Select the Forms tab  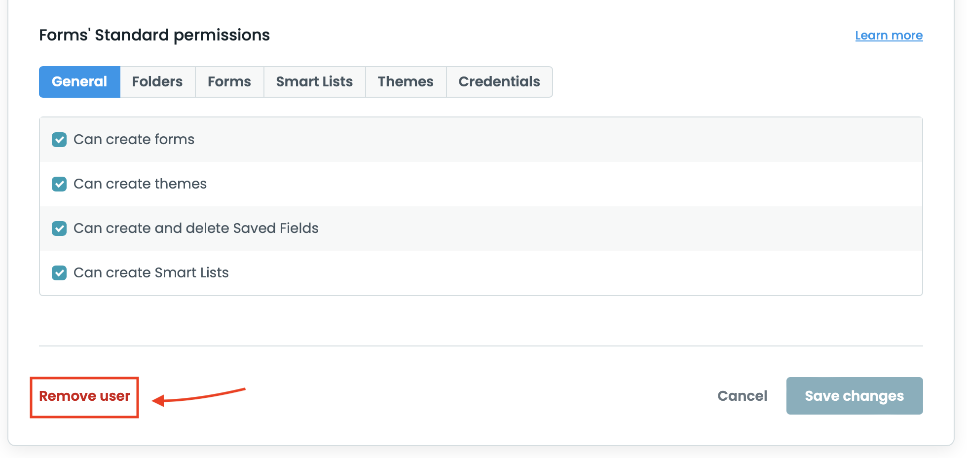(x=229, y=82)
